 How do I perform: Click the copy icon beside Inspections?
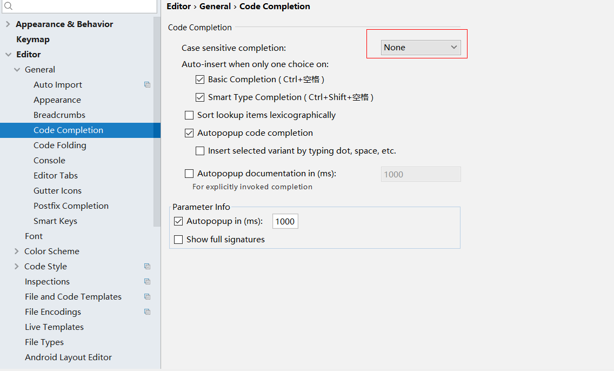coord(147,282)
